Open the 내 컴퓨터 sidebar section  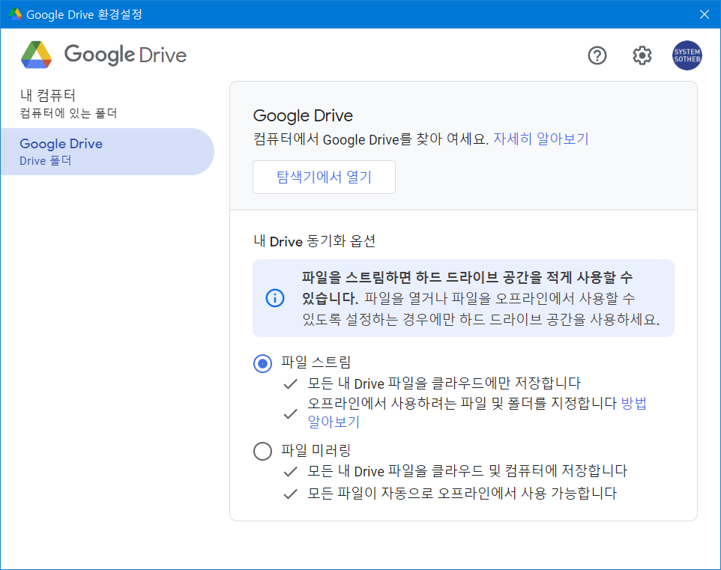click(x=108, y=103)
